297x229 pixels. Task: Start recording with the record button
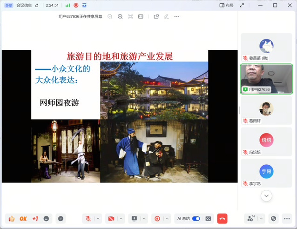[x=157, y=218]
